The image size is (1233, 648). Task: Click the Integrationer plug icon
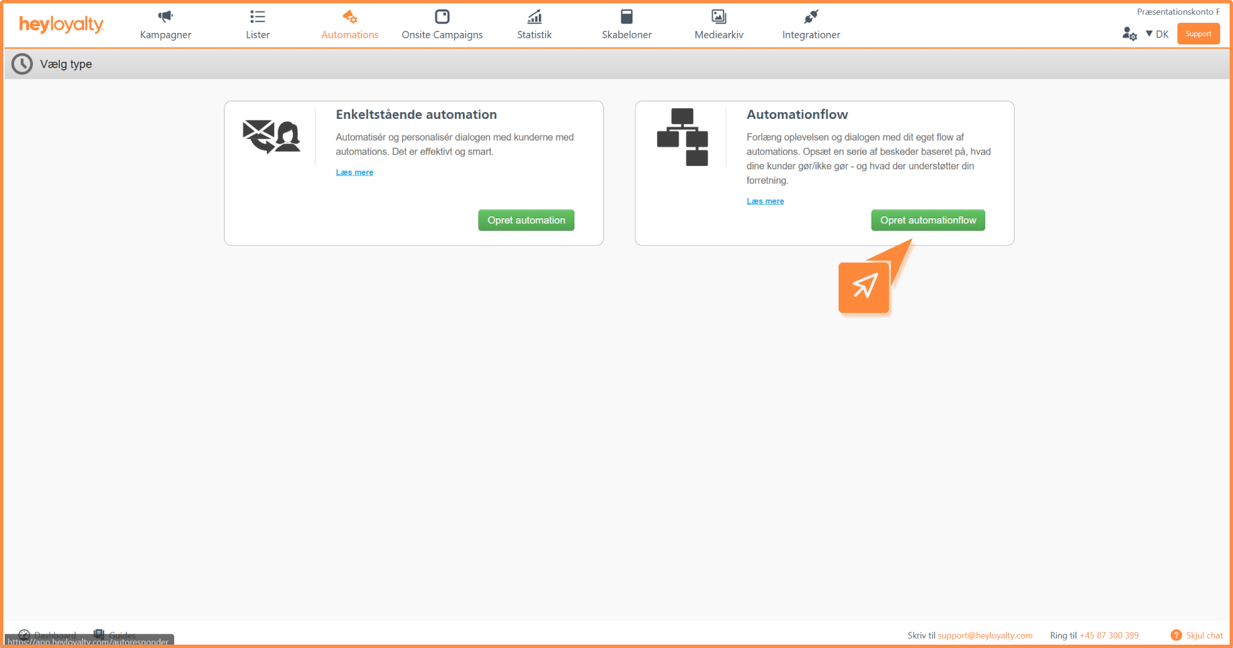coord(811,17)
